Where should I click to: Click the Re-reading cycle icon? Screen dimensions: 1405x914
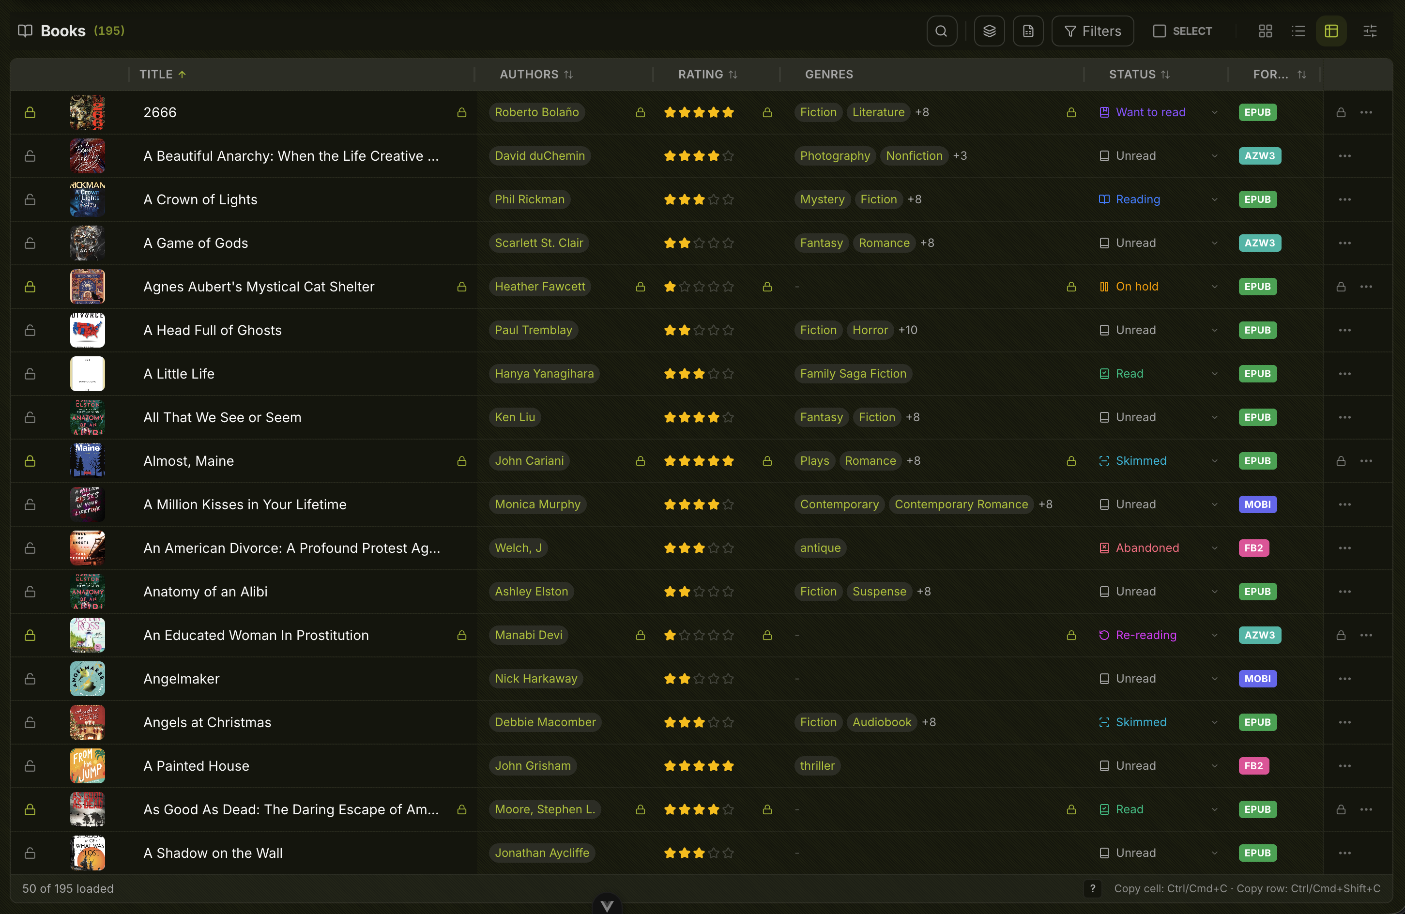(x=1104, y=635)
